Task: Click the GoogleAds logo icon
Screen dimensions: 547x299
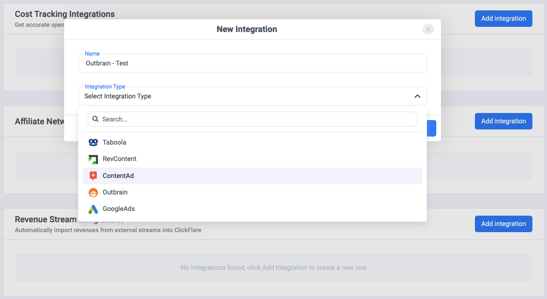Action: click(93, 209)
